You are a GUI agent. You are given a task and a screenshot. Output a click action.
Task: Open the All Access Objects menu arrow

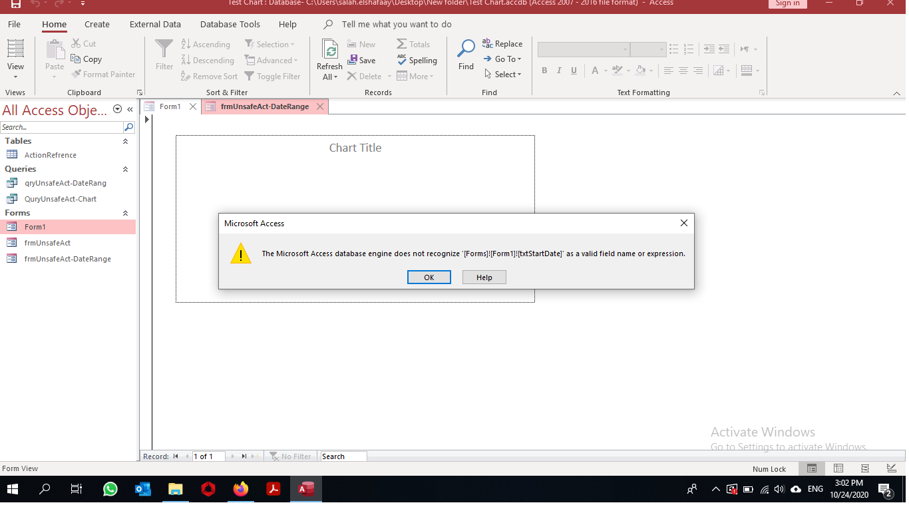click(118, 109)
